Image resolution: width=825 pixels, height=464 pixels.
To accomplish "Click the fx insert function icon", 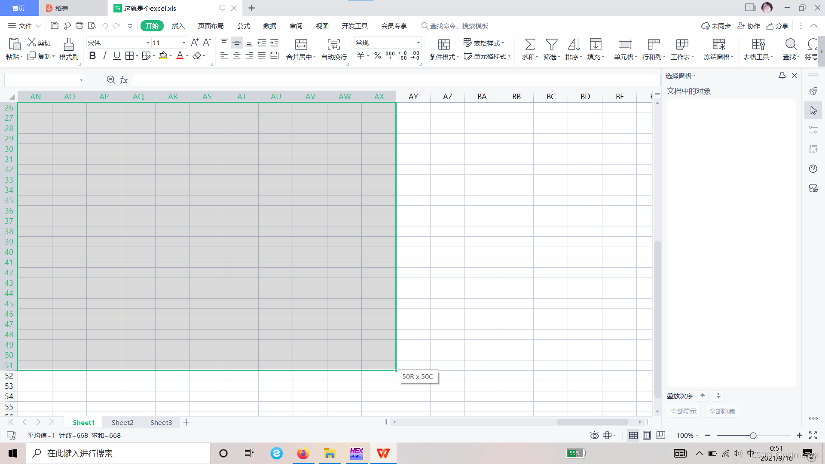I will [x=124, y=80].
